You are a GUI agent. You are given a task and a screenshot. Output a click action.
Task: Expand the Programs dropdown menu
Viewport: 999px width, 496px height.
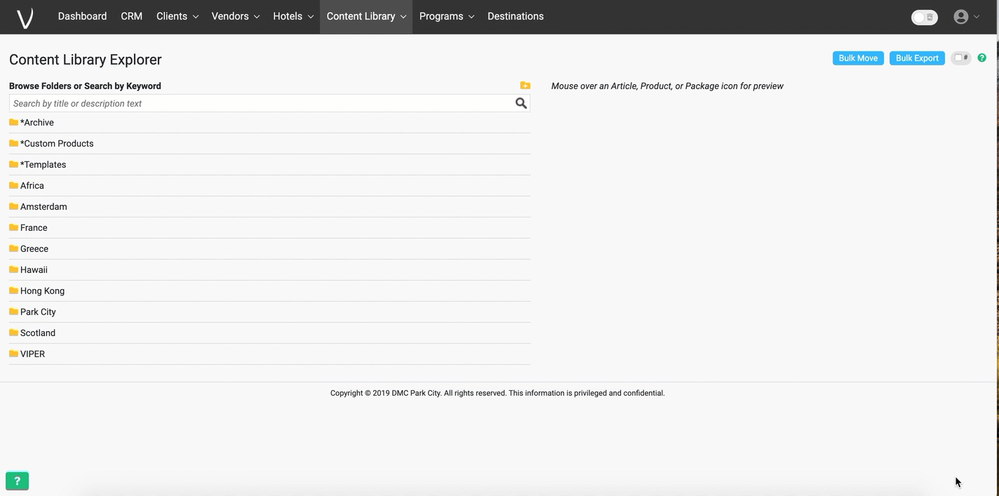click(x=447, y=16)
